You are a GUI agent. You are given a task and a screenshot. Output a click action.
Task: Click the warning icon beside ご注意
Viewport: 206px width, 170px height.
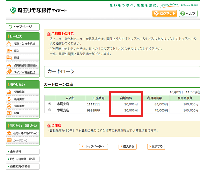pos(49,126)
